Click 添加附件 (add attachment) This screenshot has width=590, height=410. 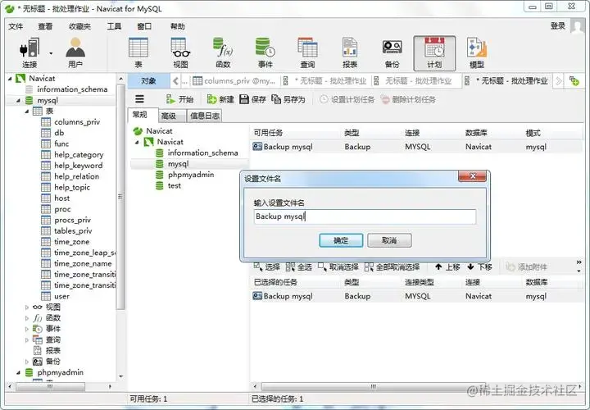(526, 267)
